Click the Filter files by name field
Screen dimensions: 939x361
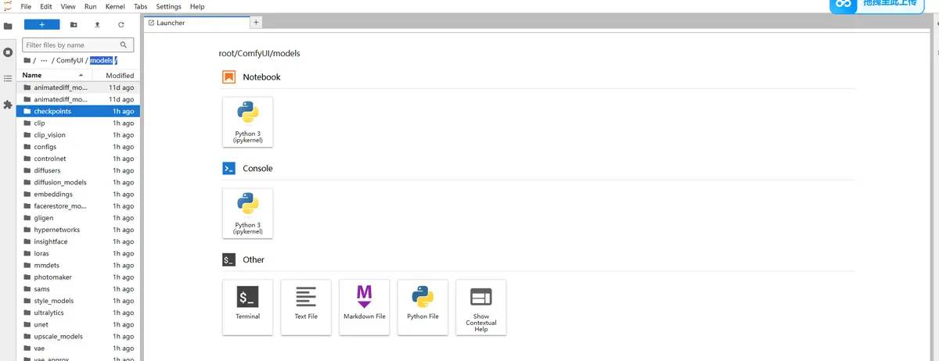(71, 45)
